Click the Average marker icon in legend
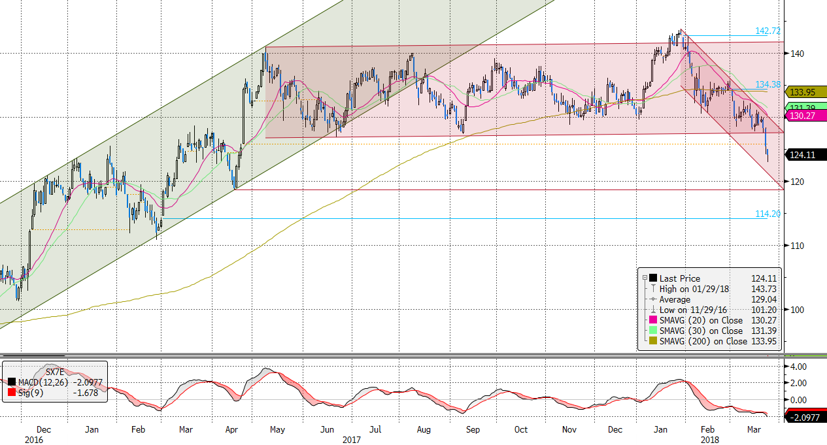 click(652, 299)
